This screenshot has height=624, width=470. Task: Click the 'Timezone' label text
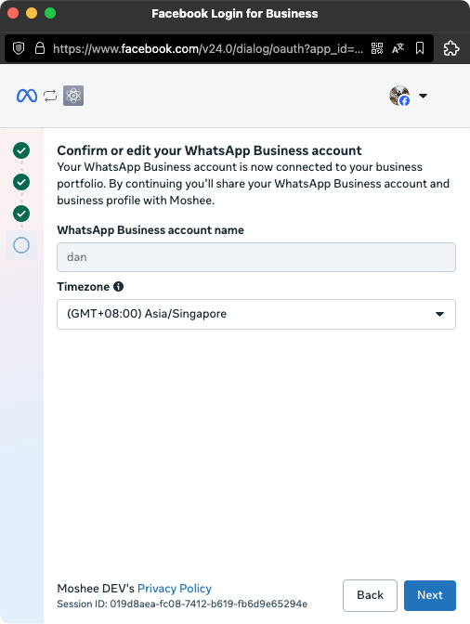pyautogui.click(x=84, y=287)
